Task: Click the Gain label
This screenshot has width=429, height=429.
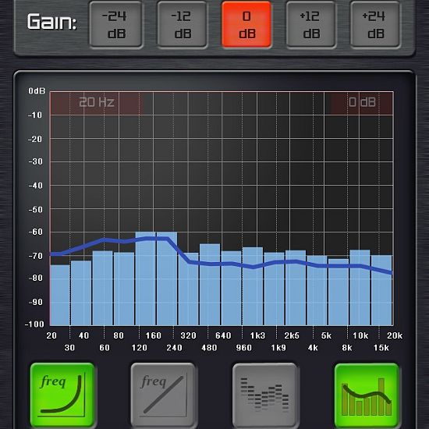Action: coord(51,22)
